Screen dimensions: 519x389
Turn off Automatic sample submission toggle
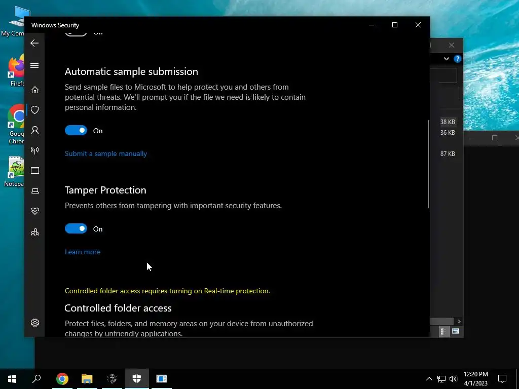tap(76, 130)
